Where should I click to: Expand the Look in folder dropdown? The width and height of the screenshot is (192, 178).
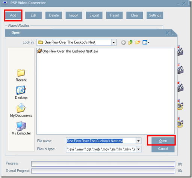tap(113, 42)
